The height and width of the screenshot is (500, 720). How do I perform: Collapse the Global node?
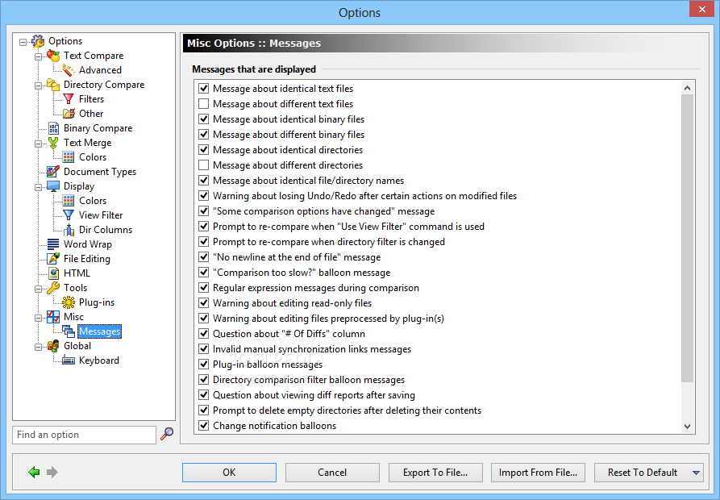38,347
